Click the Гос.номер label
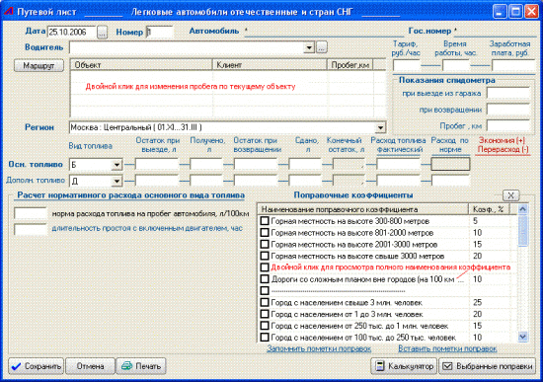The width and height of the screenshot is (543, 382). point(429,31)
